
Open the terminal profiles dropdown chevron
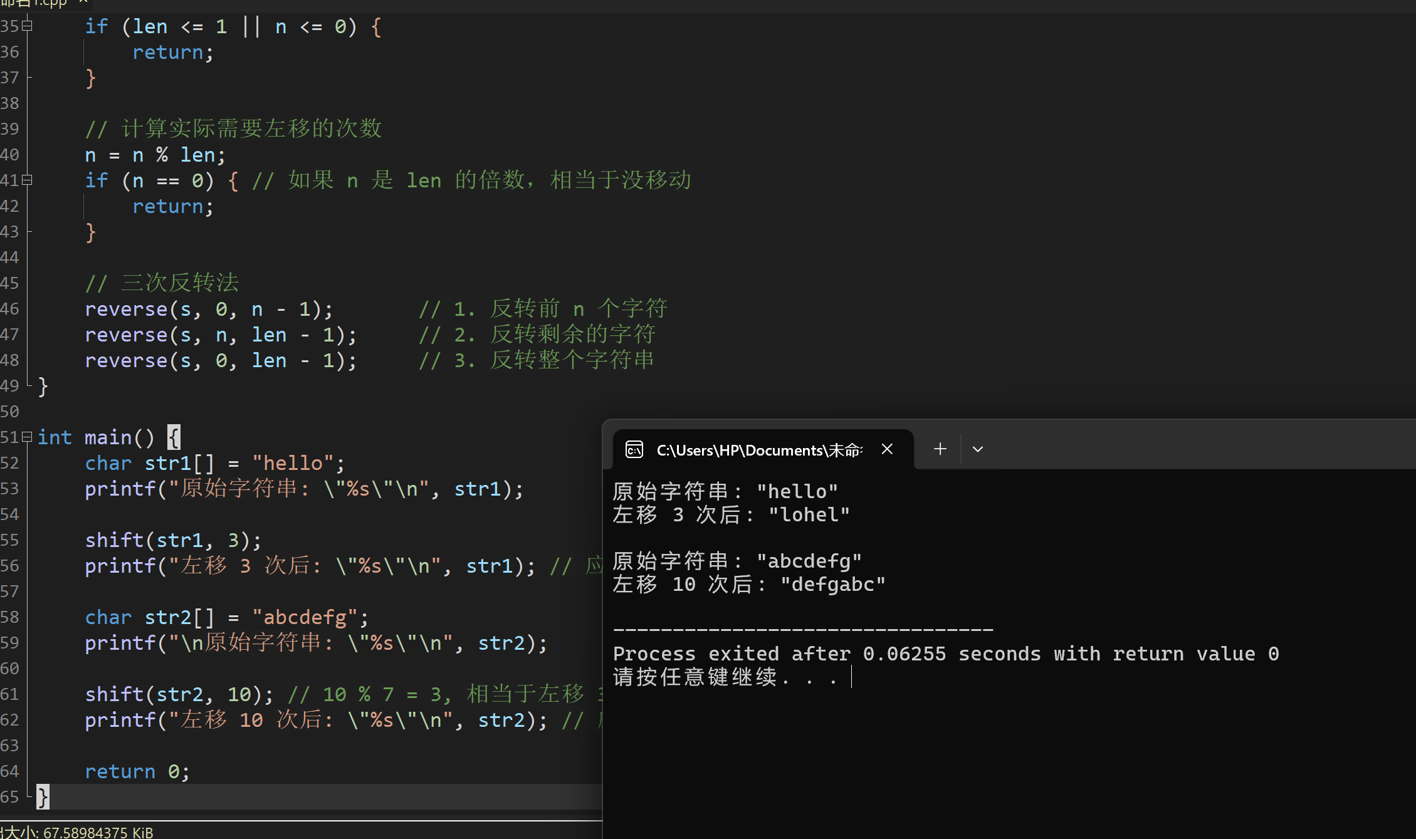pyautogui.click(x=977, y=449)
